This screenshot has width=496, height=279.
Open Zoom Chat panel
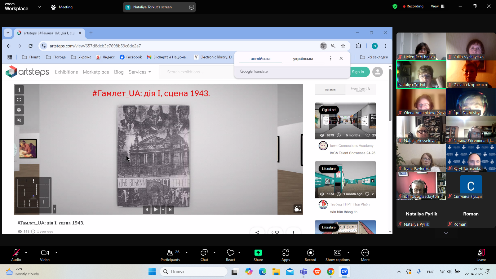[x=204, y=255]
